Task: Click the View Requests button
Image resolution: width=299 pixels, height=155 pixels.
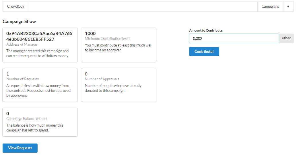Action: click(20, 148)
